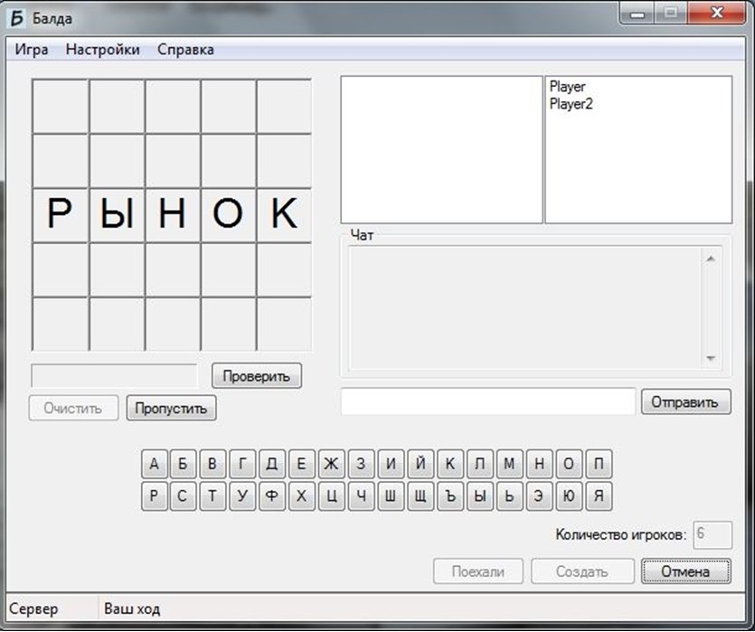Select letter Щ key
This screenshot has width=755, height=632.
pos(420,496)
